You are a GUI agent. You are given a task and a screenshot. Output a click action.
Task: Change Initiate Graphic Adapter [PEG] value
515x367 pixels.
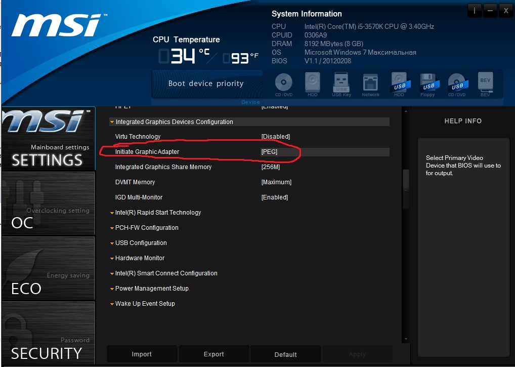click(269, 152)
